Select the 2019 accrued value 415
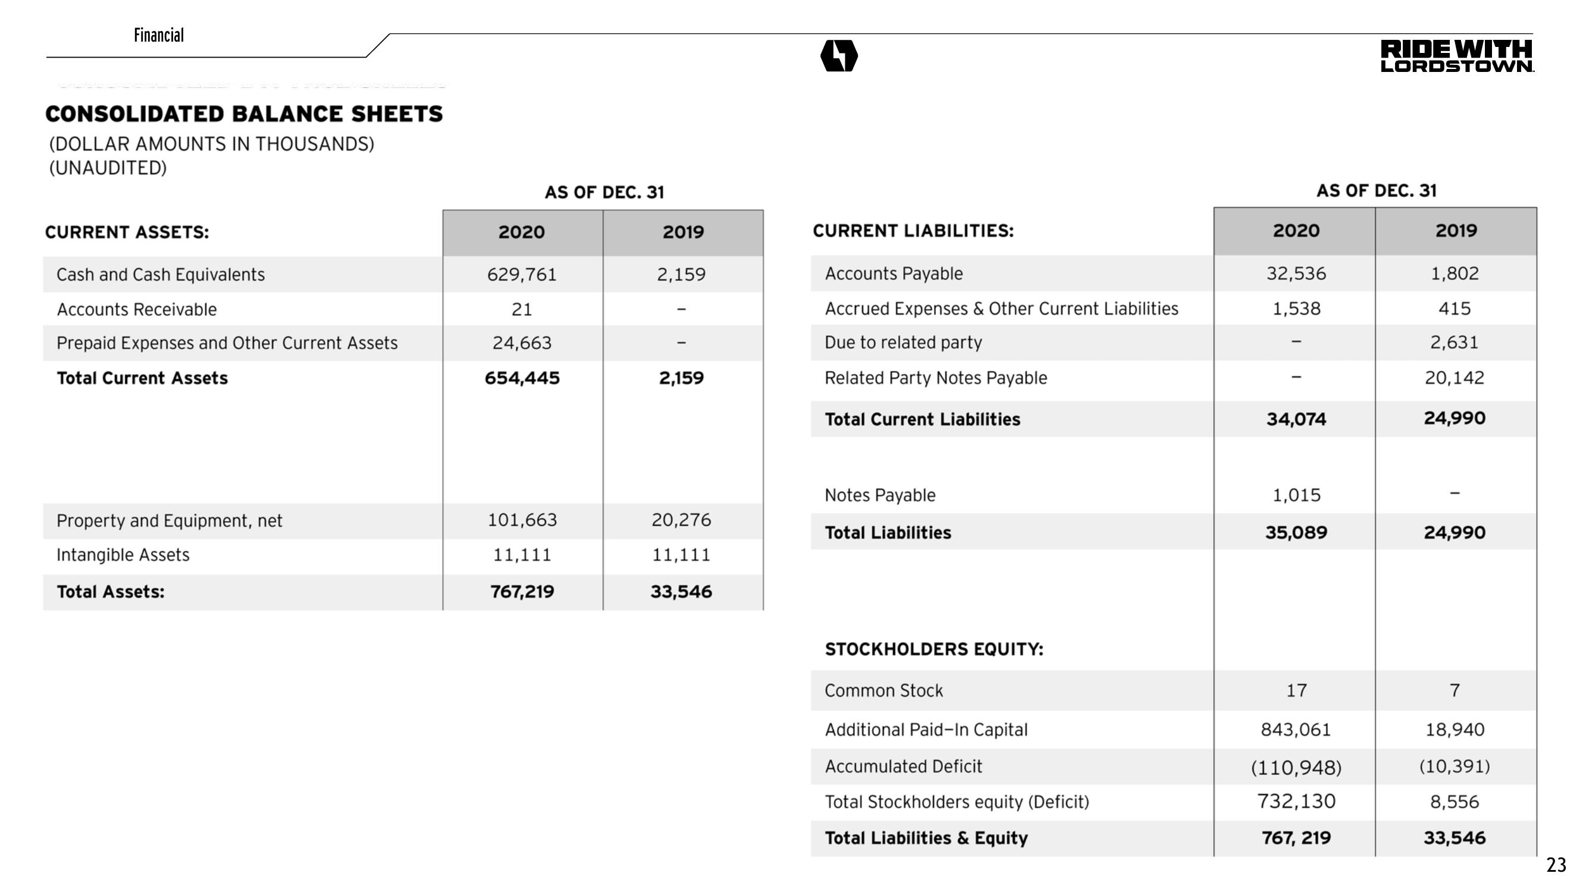The image size is (1586, 892). click(x=1455, y=309)
